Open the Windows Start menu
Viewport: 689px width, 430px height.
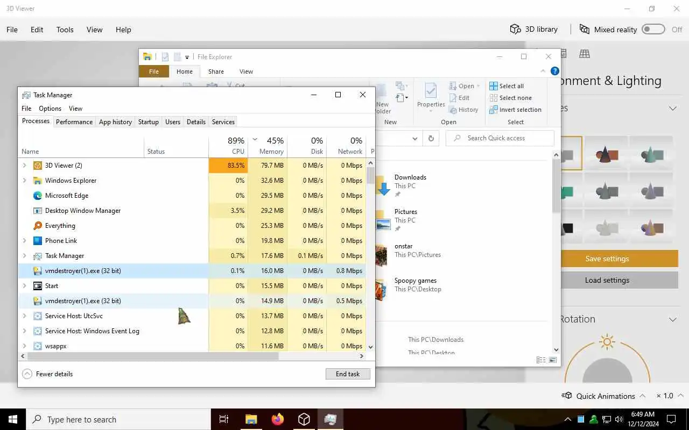pyautogui.click(x=13, y=419)
